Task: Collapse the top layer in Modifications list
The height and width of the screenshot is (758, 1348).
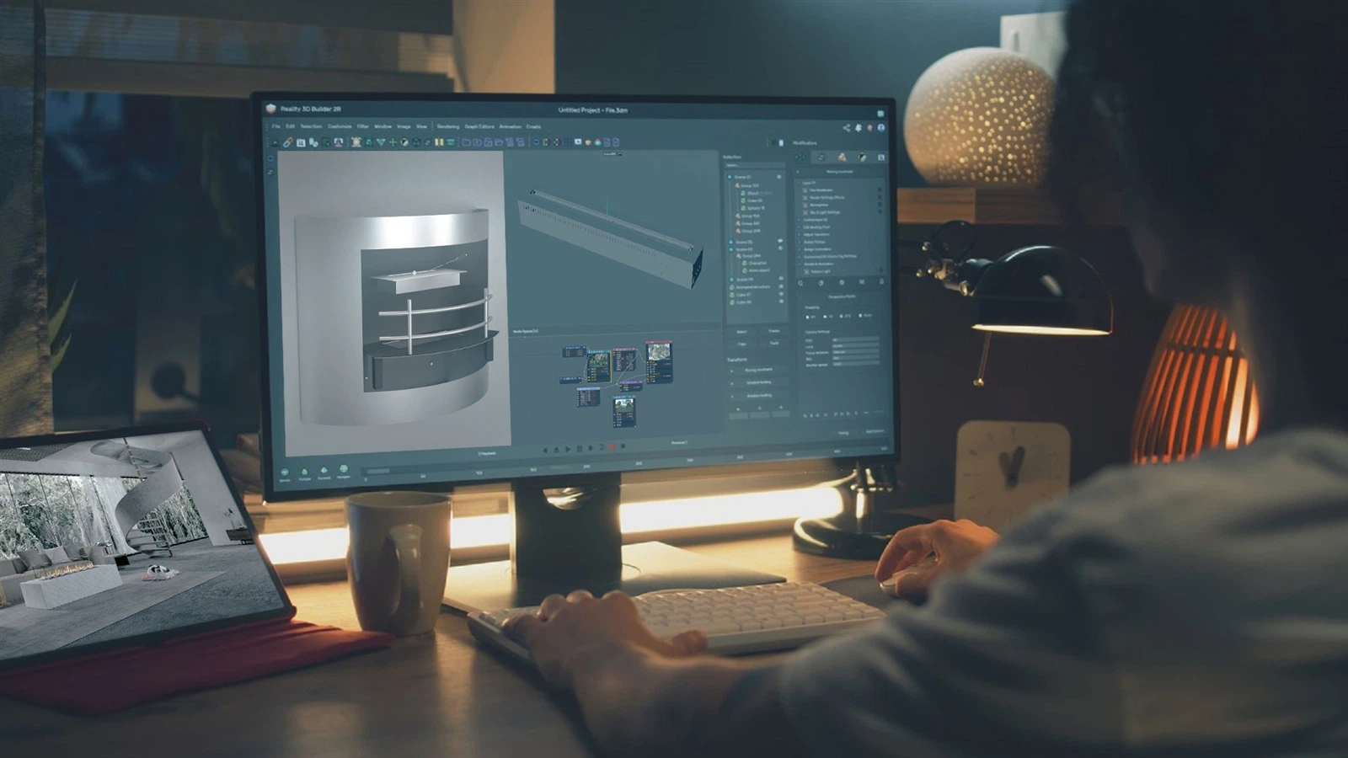Action: (x=798, y=183)
